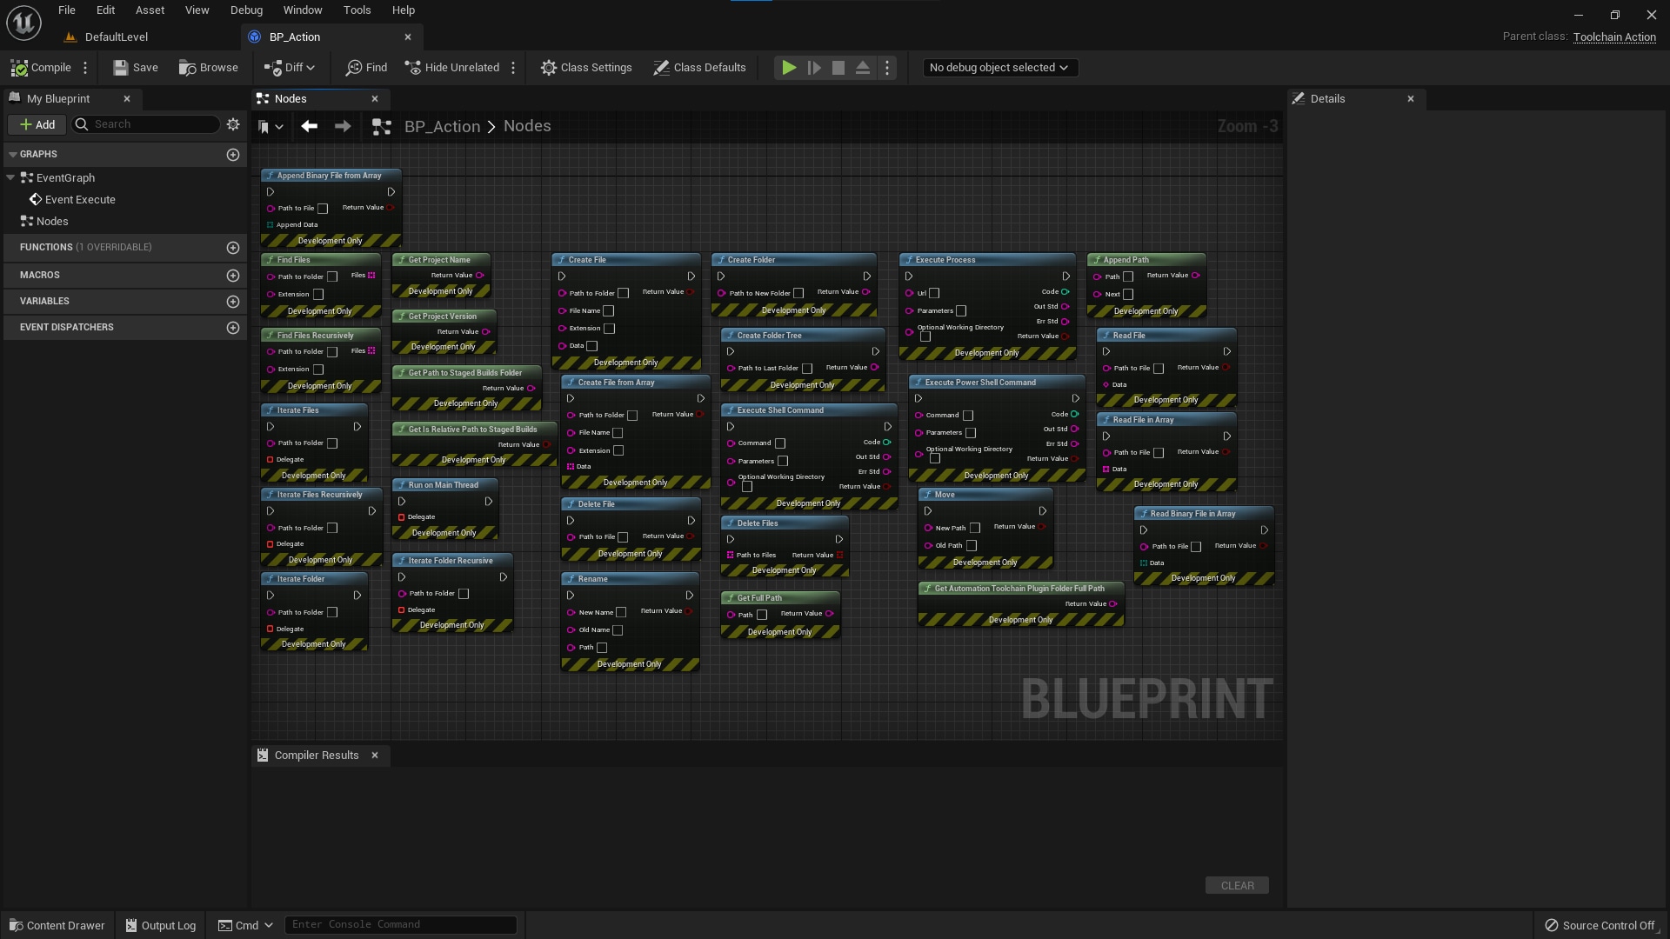Add a new event dispatcher
Viewport: 1670px width, 939px height.
[x=233, y=328]
